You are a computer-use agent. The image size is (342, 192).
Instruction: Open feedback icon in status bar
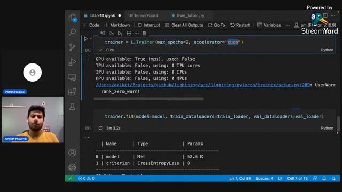tap(315, 178)
